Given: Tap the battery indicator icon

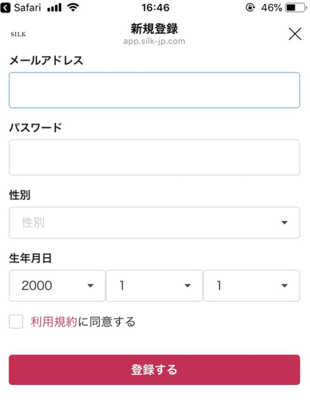Looking at the screenshot, I should (x=296, y=8).
